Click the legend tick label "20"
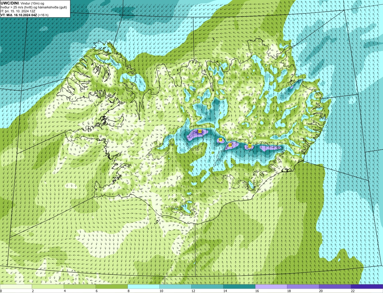The height and width of the screenshot is (293, 383). 321,291
